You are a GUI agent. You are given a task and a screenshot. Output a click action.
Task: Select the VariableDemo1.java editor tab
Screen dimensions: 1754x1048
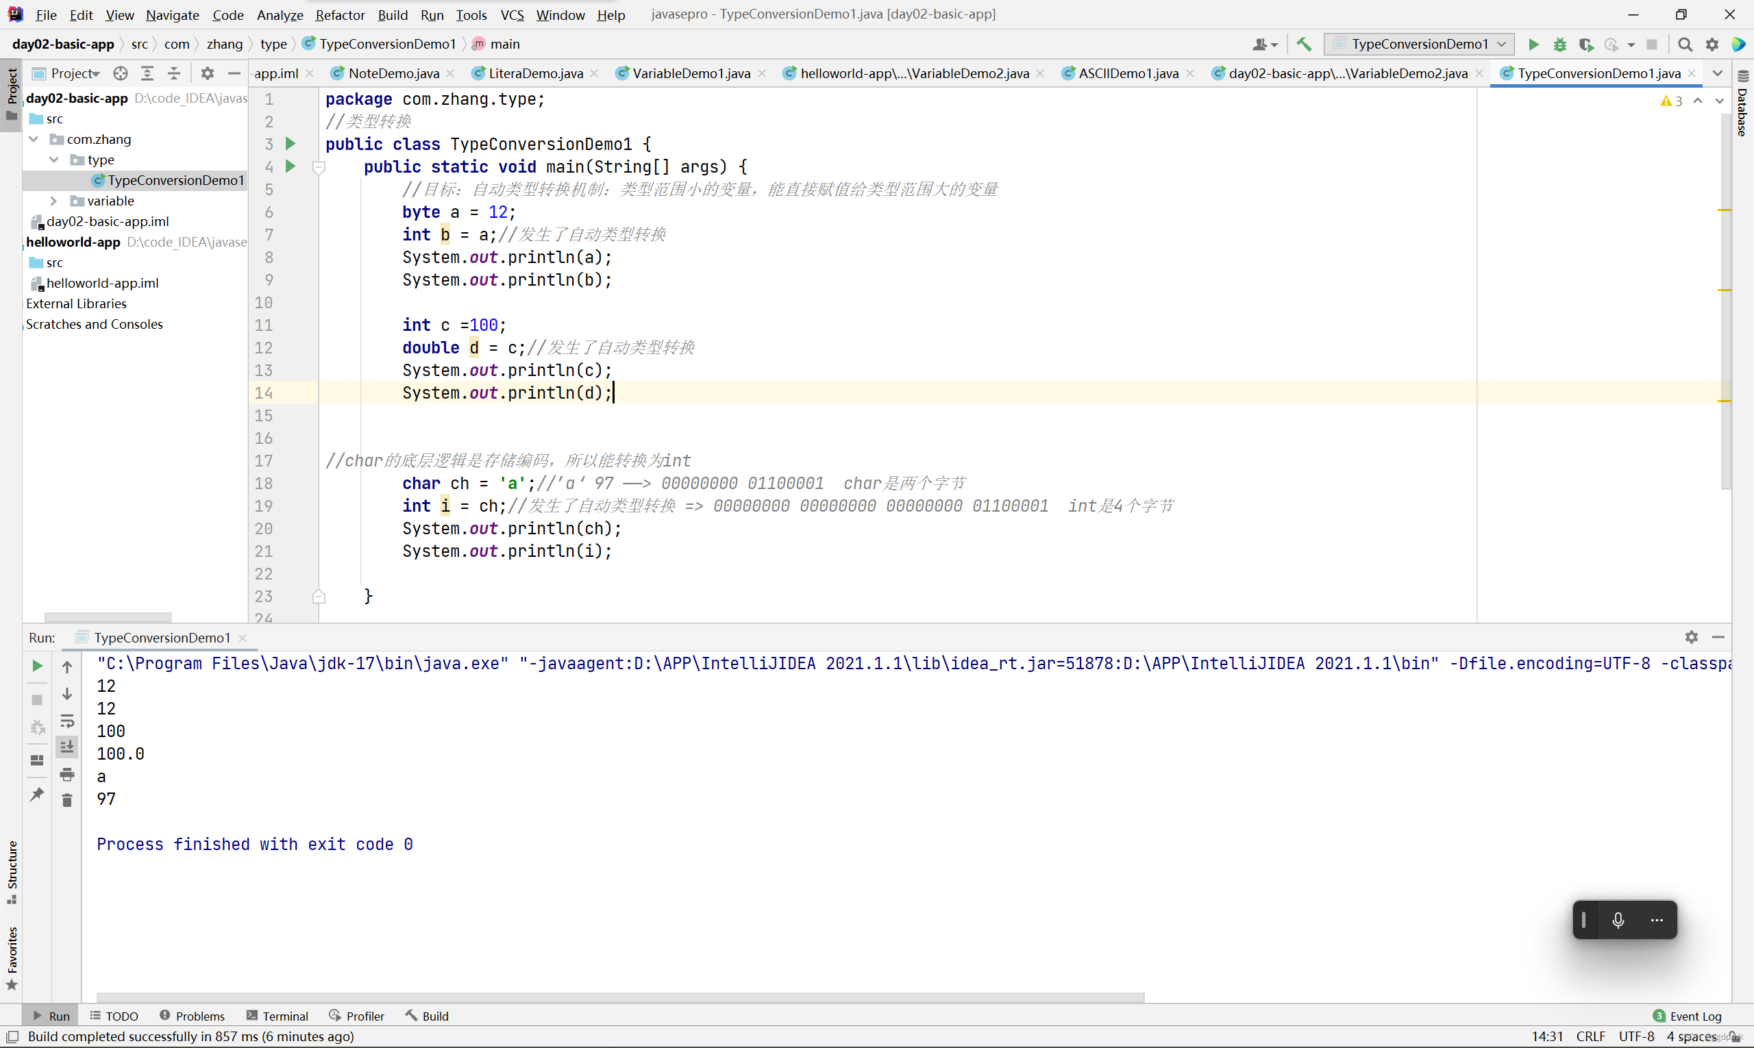[690, 73]
